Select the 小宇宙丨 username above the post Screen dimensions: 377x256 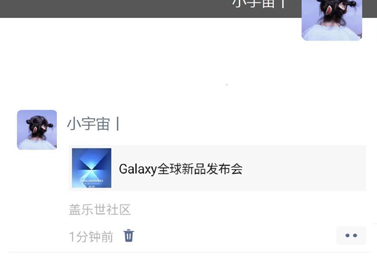93,124
